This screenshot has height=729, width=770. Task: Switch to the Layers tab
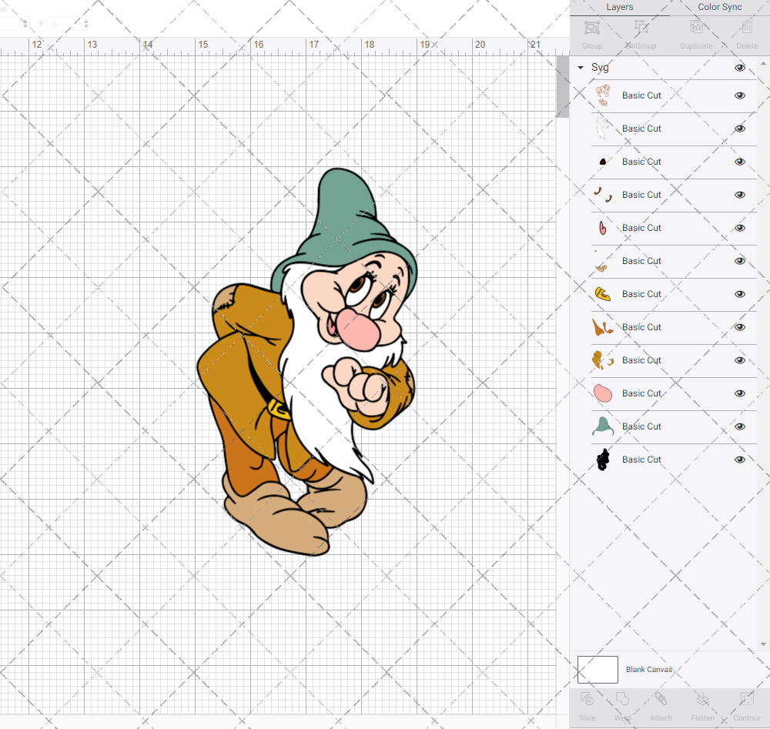(x=619, y=8)
